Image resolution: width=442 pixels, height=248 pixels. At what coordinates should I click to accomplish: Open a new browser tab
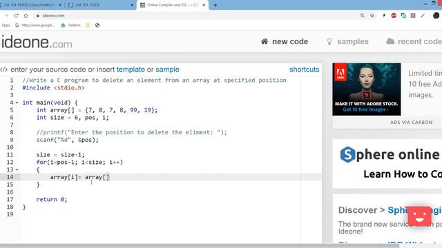[215, 5]
